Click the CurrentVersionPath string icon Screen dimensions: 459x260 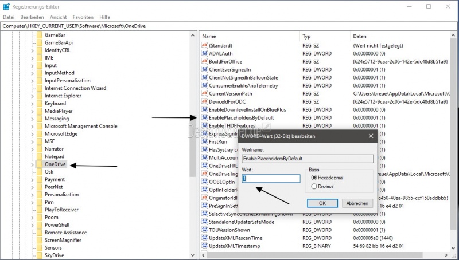pos(204,93)
